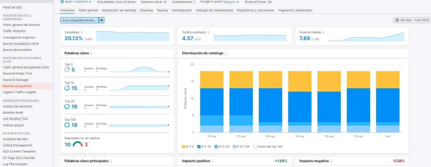Click info icon beside Distribución de rankings
Screen dimensions: 431x167
(x=226, y=53)
